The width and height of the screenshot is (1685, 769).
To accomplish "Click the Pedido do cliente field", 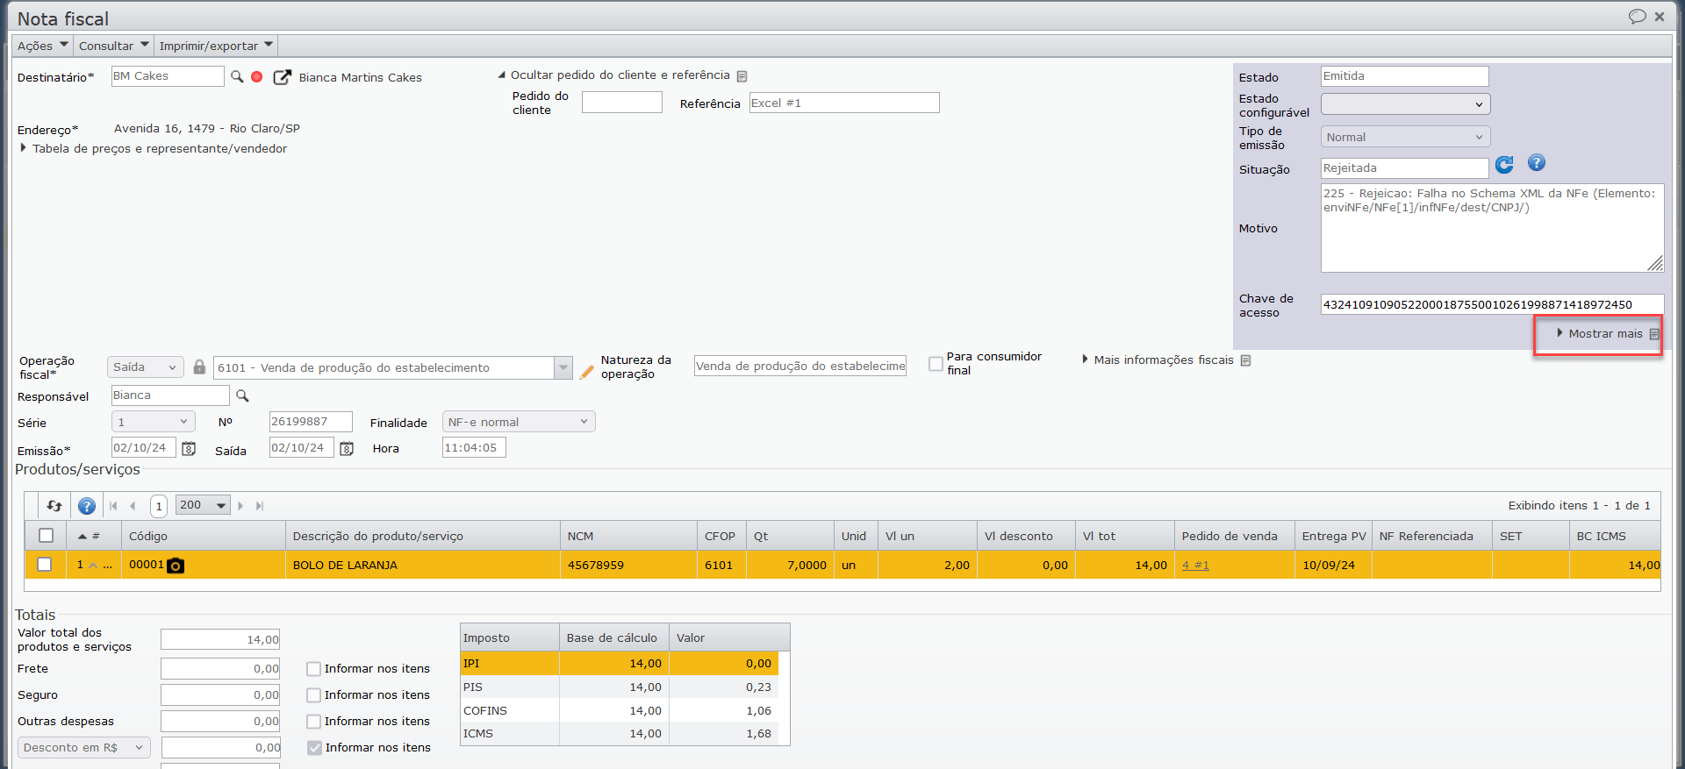I will tap(622, 103).
